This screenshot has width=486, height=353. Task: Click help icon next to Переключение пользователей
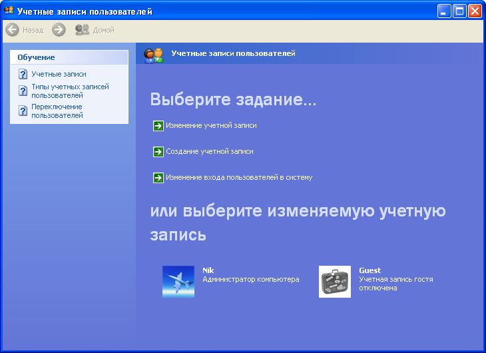coord(23,111)
